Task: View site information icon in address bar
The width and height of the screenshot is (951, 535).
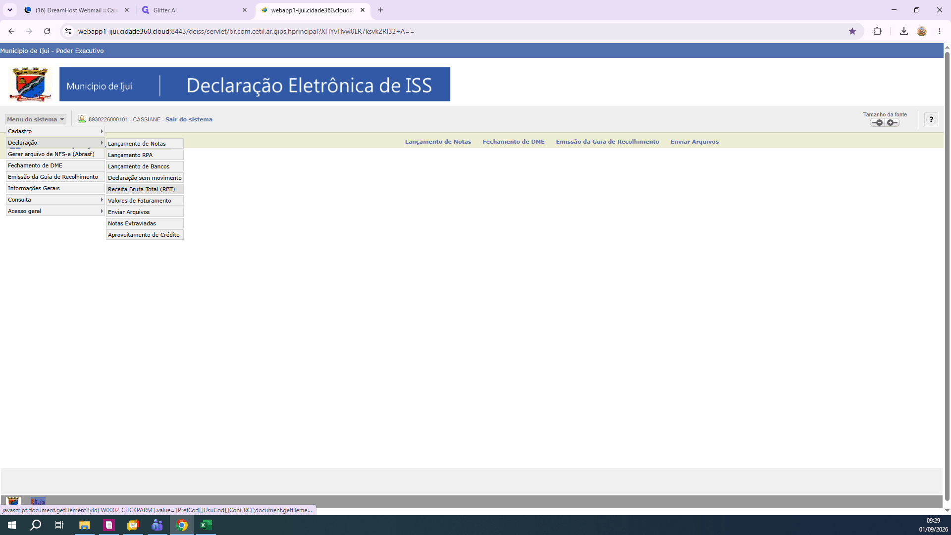Action: [x=68, y=31]
